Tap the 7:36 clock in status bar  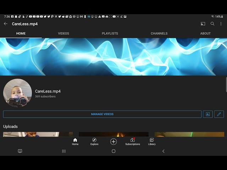(7, 17)
